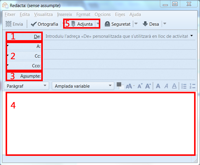Open the Amplada variable font dropdown

[83, 86]
